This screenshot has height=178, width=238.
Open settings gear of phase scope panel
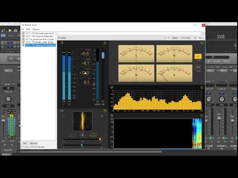point(62,111)
